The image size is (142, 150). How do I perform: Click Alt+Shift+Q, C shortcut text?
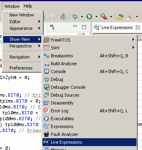pos(114,71)
